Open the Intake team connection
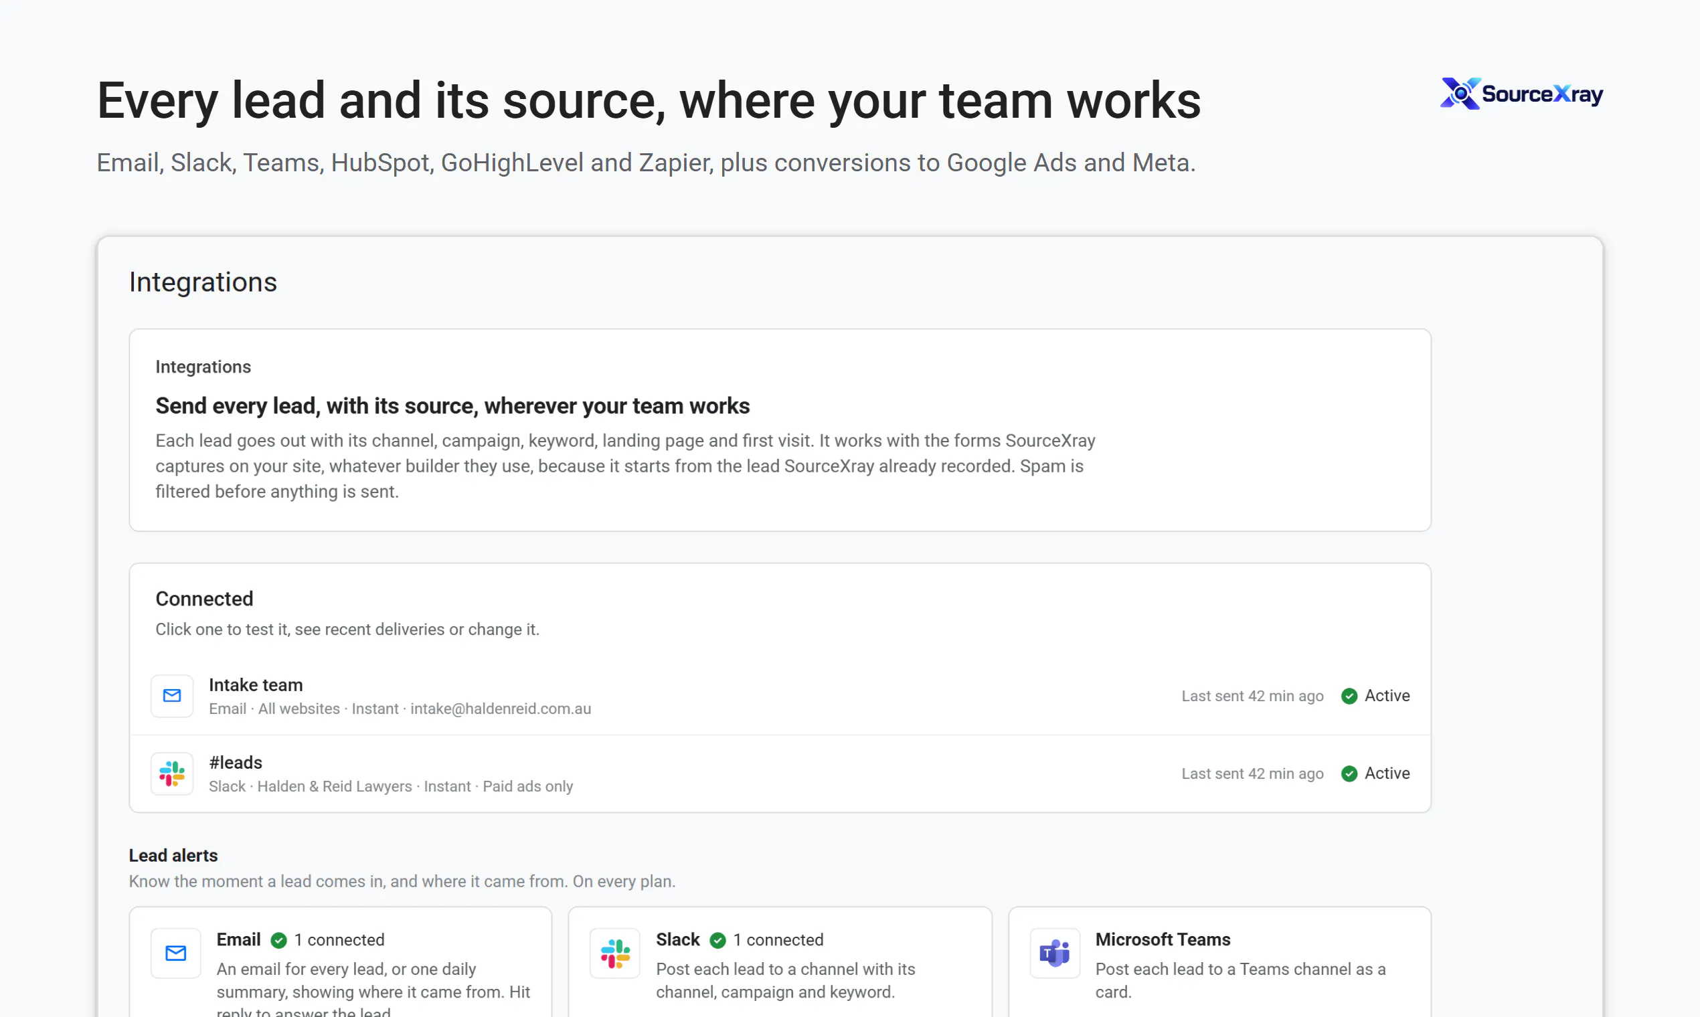 (780, 696)
